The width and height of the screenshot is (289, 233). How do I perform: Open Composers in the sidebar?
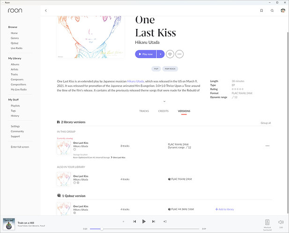pos(17,79)
